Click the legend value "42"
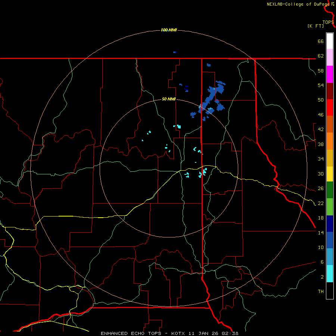Screen dimensions: 336x336 coord(321,130)
